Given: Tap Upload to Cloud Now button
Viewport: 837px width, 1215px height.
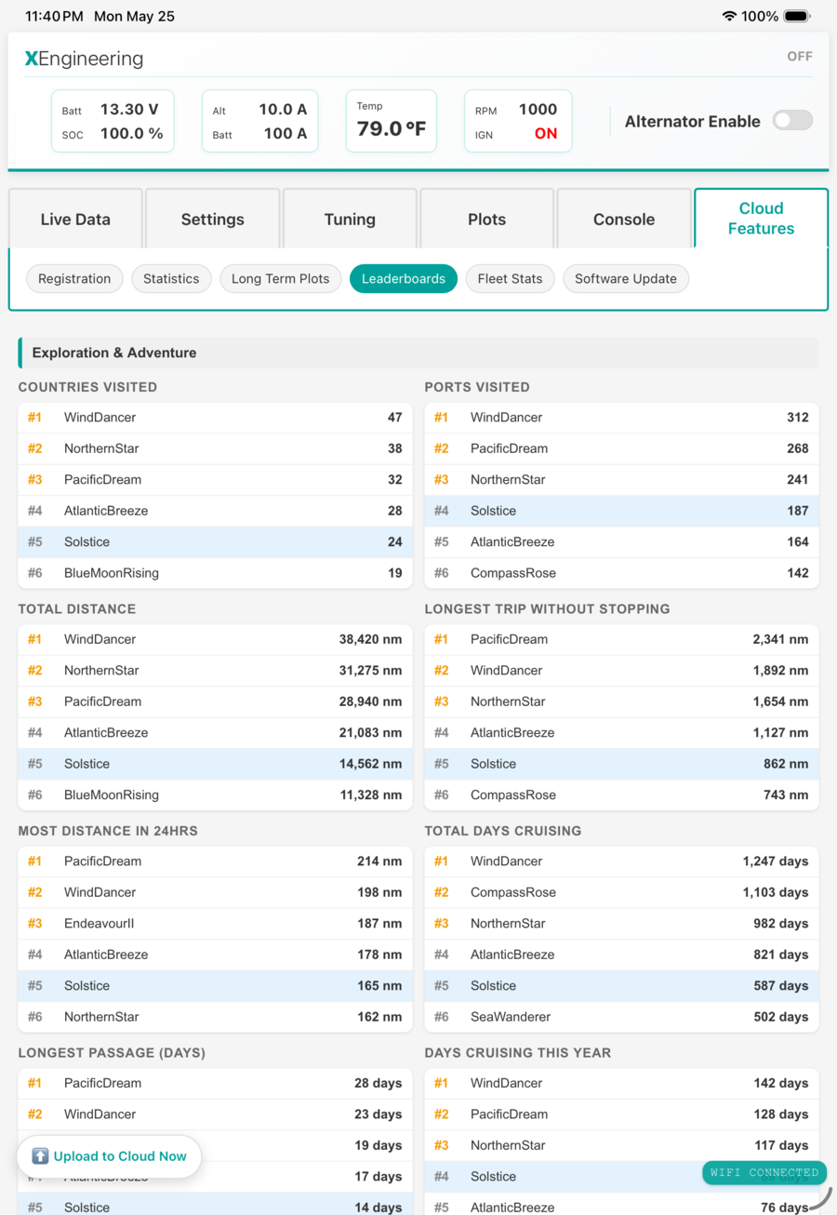Looking at the screenshot, I should coord(109,1156).
